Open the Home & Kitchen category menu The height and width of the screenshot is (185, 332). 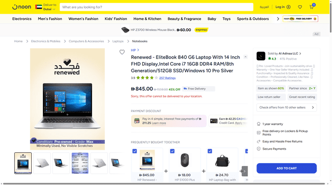click(147, 19)
